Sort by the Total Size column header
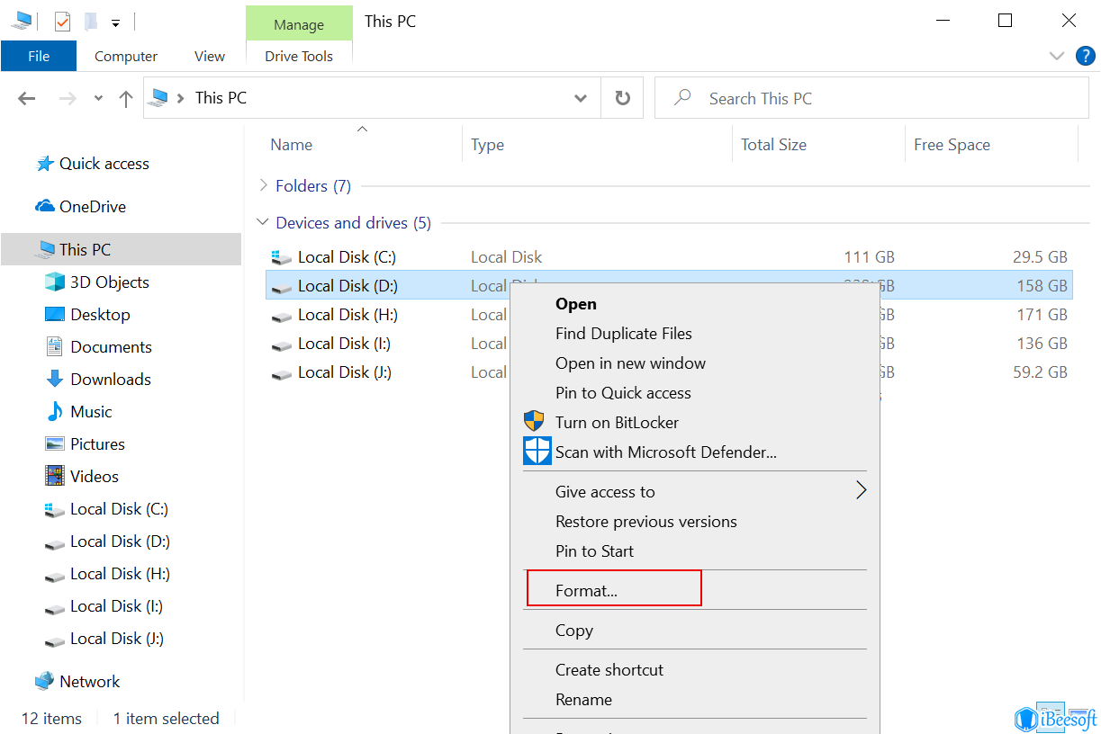Viewport: 1101px width, 734px height. point(773,145)
